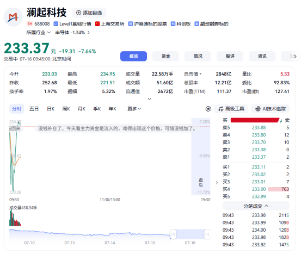The width and height of the screenshot is (301, 254).
Task: Click 沪港通标的股票 tag
Action: (148, 24)
